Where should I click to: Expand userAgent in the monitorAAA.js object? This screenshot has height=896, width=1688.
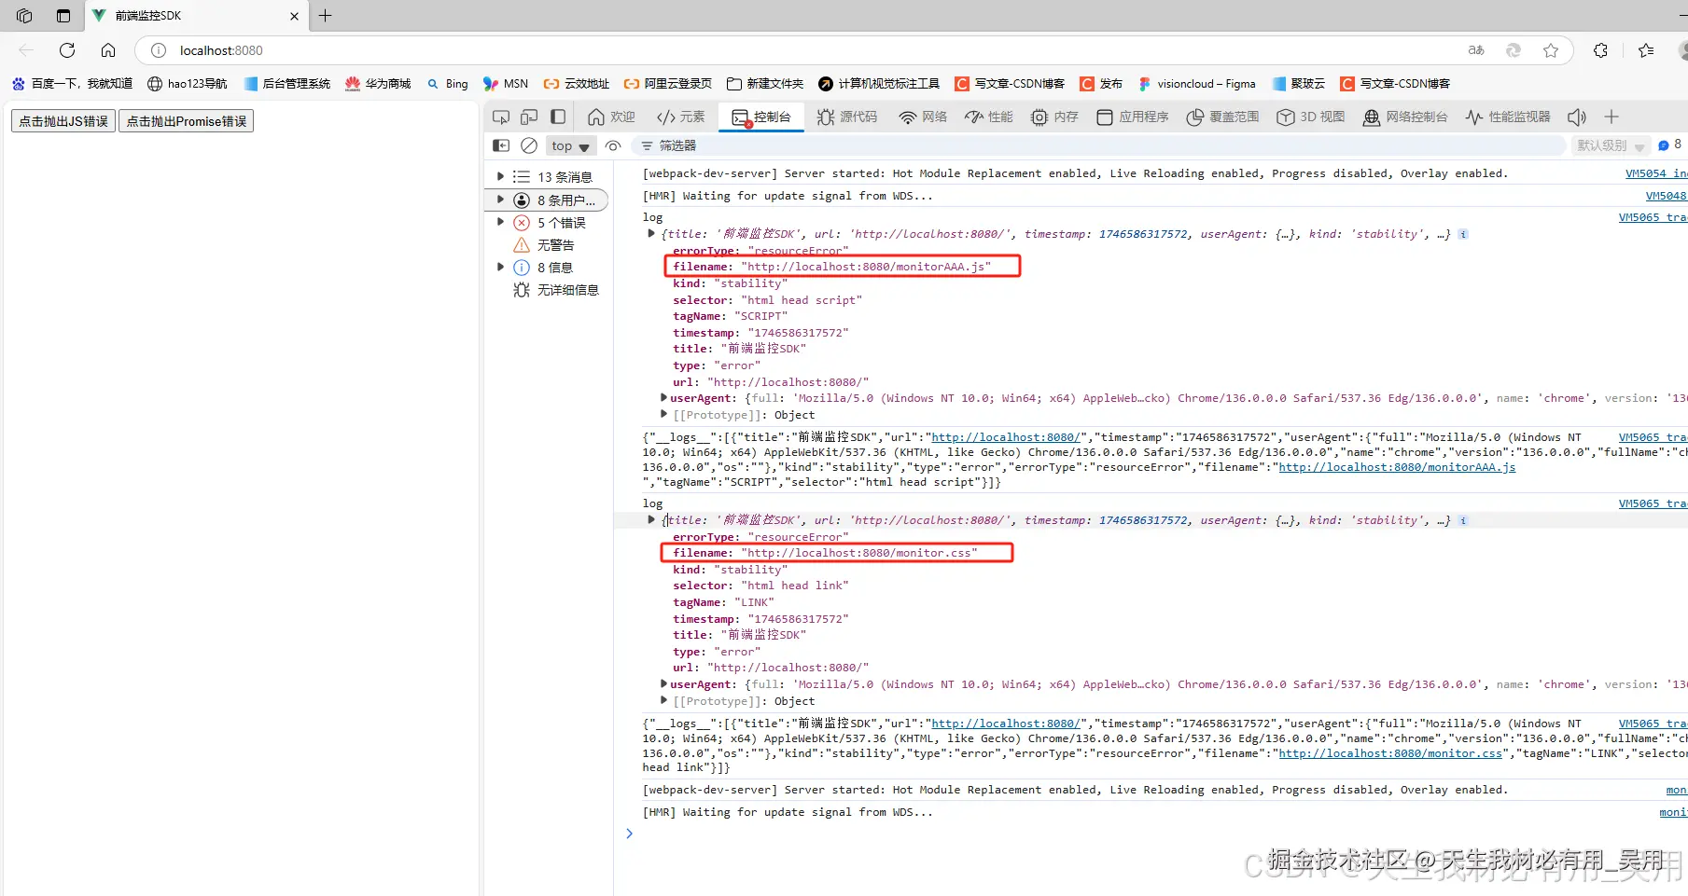pos(663,398)
